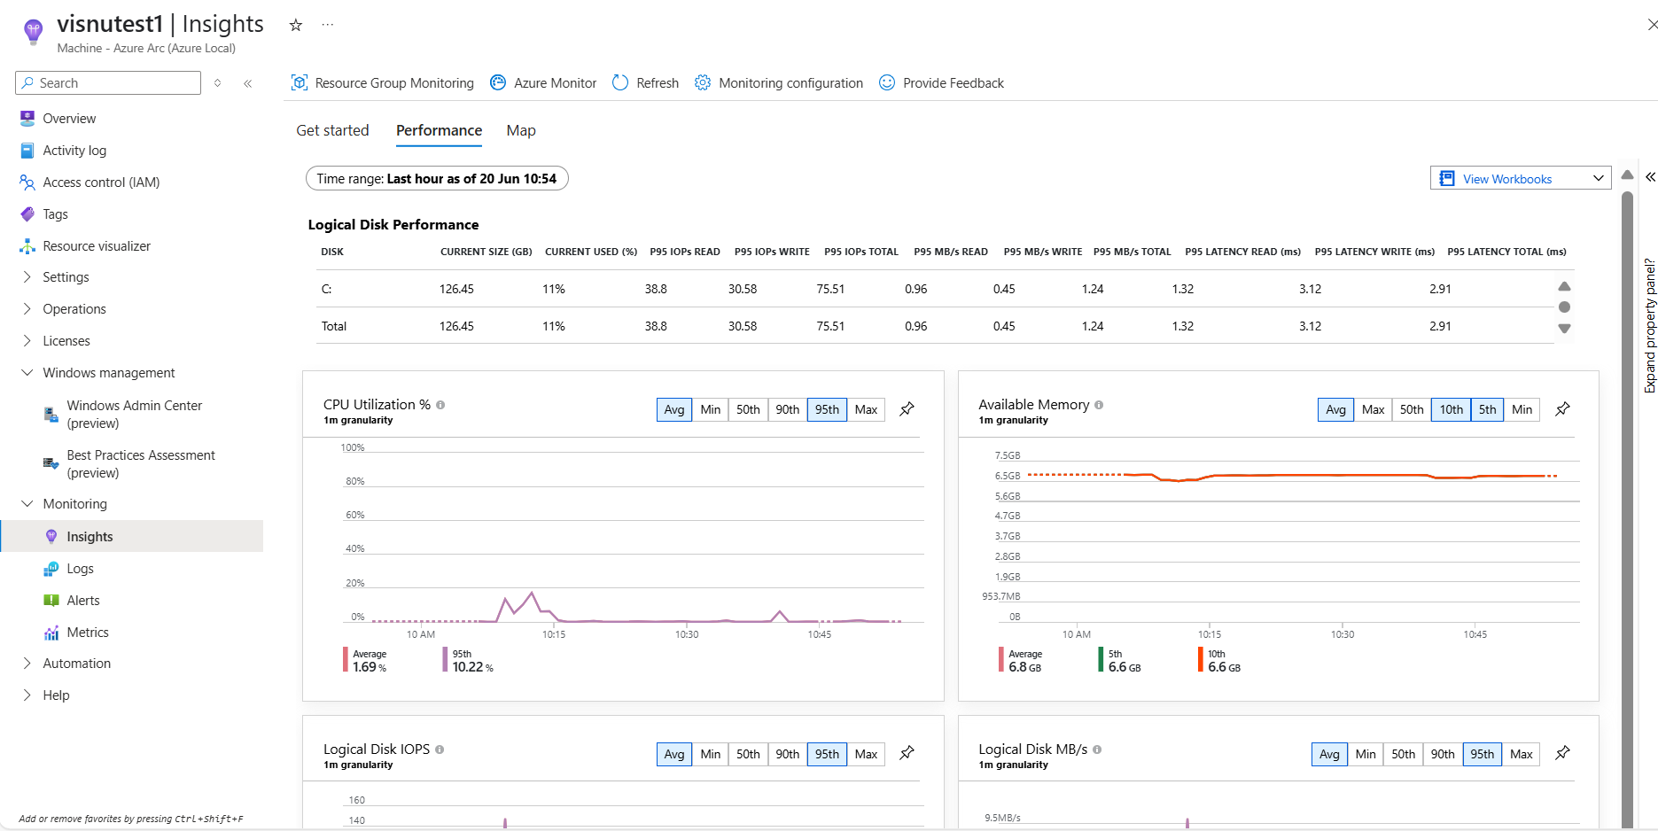Viewport: 1658px width, 831px height.
Task: Select the Performance tab
Action: tap(439, 130)
